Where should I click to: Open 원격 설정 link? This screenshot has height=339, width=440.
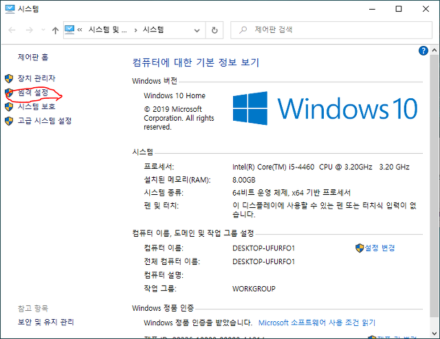33,93
